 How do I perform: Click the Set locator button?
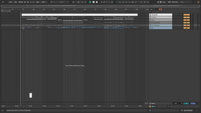click(x=151, y=9)
